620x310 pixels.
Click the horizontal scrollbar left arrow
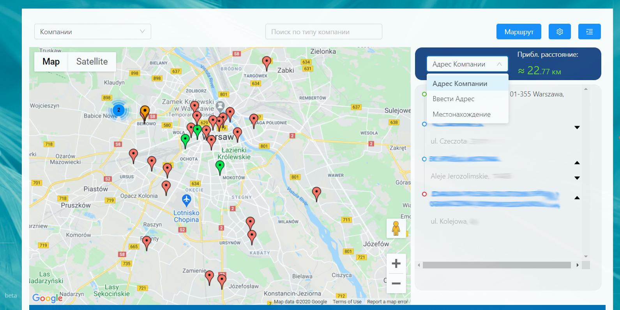[419, 265]
